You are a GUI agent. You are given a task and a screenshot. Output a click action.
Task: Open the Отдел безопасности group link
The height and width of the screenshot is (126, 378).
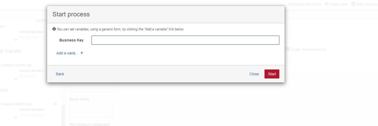[308, 49]
